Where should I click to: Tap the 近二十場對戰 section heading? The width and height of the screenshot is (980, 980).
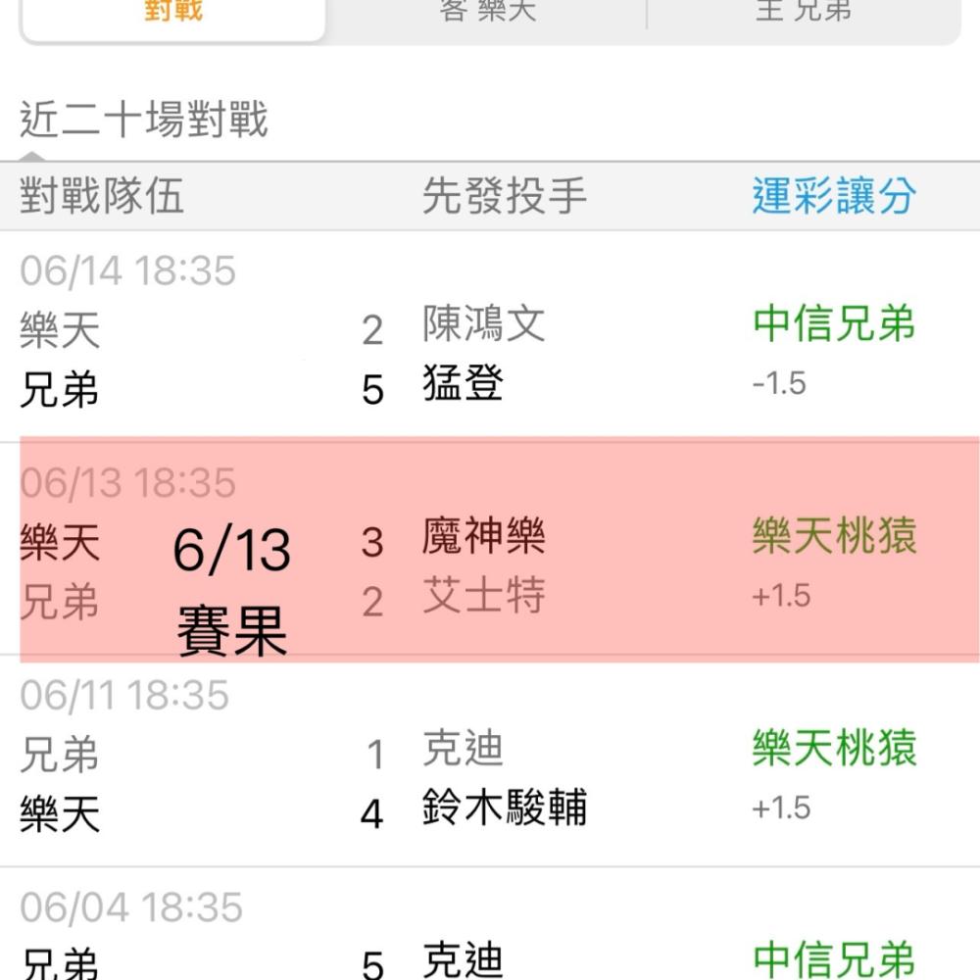click(x=144, y=119)
